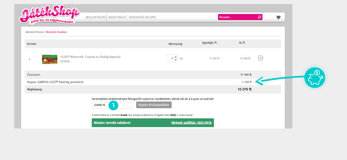Click the magnifier search icon
The image size is (347, 160).
point(259,17)
